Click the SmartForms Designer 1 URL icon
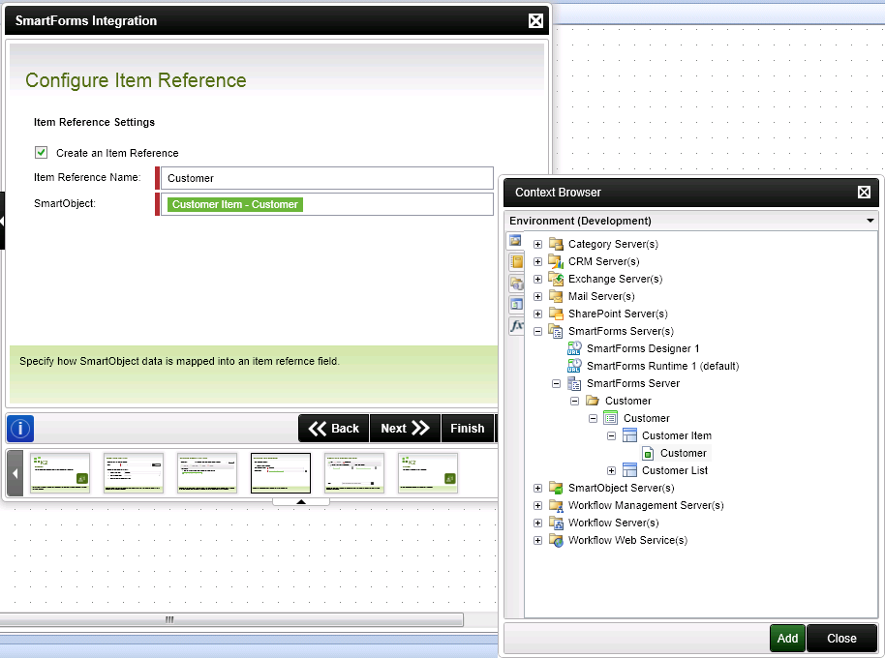Viewport: 885px width, 658px height. pos(574,348)
